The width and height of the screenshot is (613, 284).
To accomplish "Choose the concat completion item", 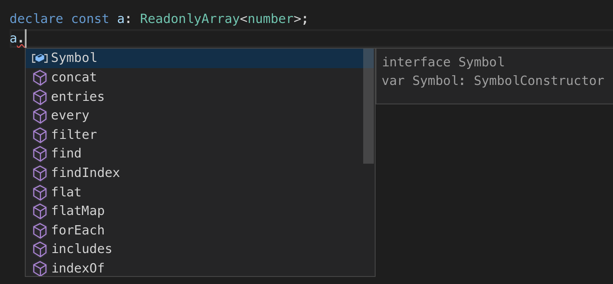I will 74,77.
